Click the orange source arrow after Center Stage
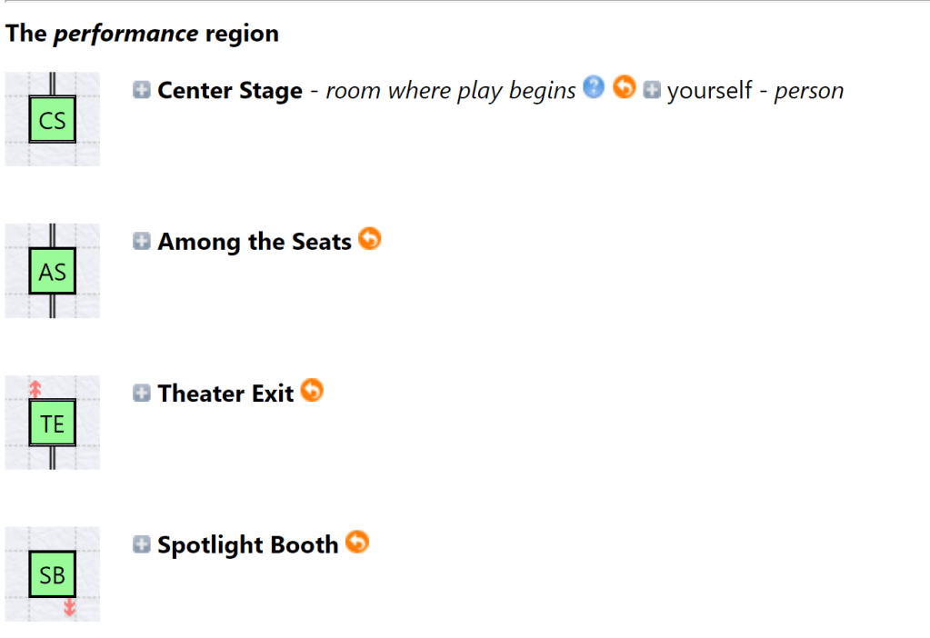930x638 pixels. pos(624,90)
